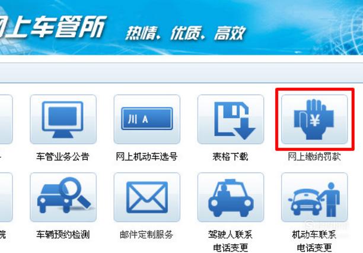Click the 川A license plate icon

pyautogui.click(x=147, y=119)
